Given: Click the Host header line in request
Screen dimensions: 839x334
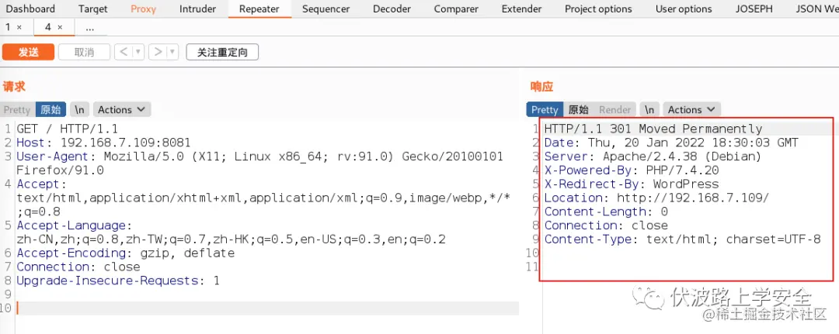Looking at the screenshot, I should click(x=103, y=143).
